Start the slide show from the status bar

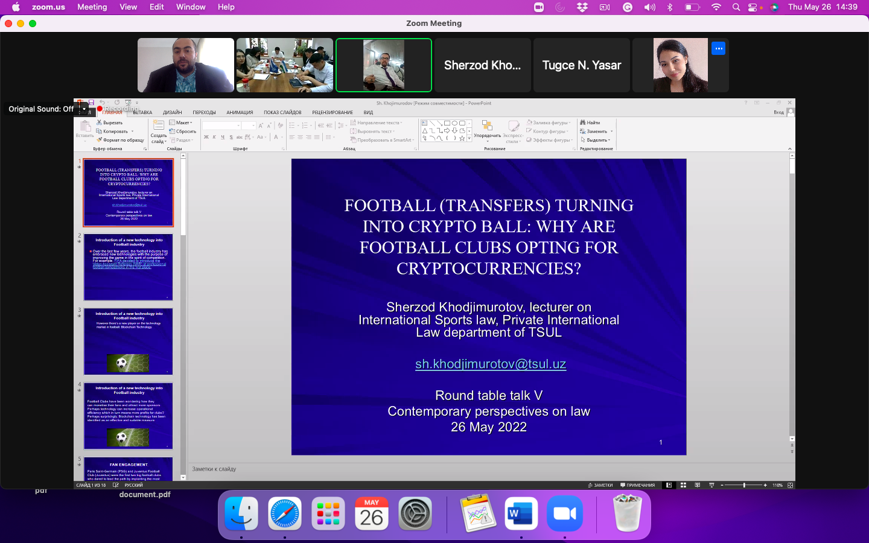[x=711, y=484]
